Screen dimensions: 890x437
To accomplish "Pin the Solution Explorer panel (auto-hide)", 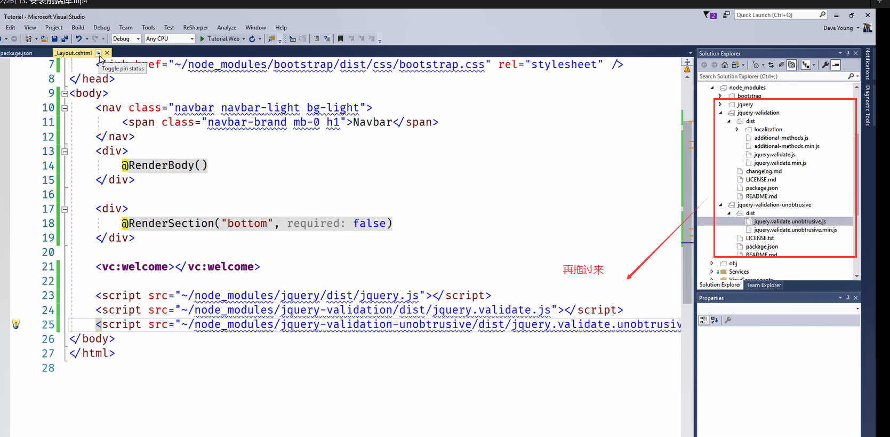I will click(848, 53).
